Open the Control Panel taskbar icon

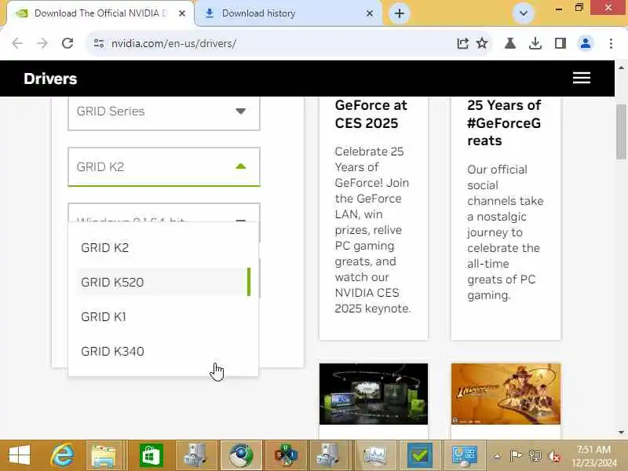click(x=465, y=455)
